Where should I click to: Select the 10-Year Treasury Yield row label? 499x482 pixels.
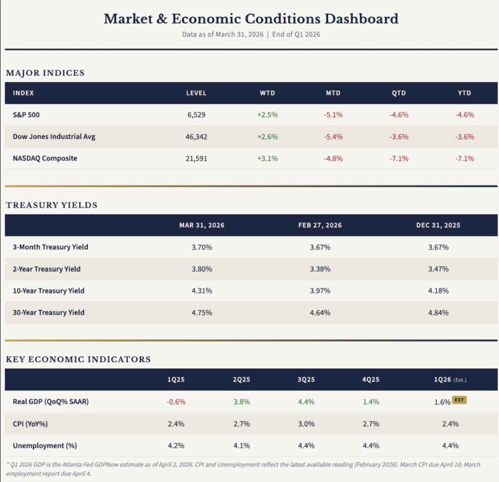click(x=48, y=291)
